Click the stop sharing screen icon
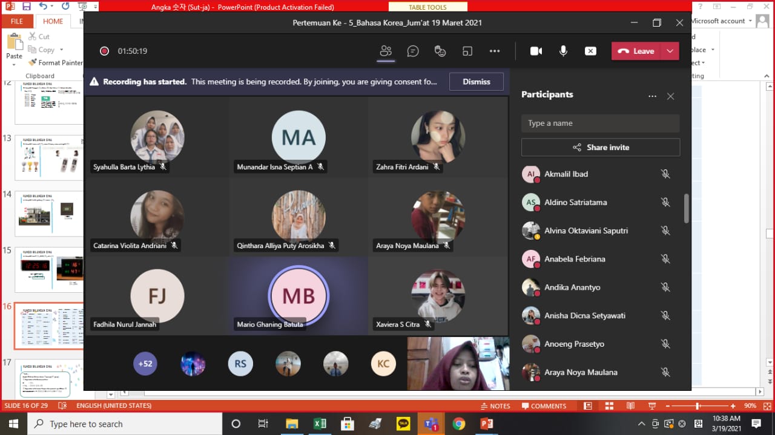Screen dimensions: 775x435 coord(590,51)
